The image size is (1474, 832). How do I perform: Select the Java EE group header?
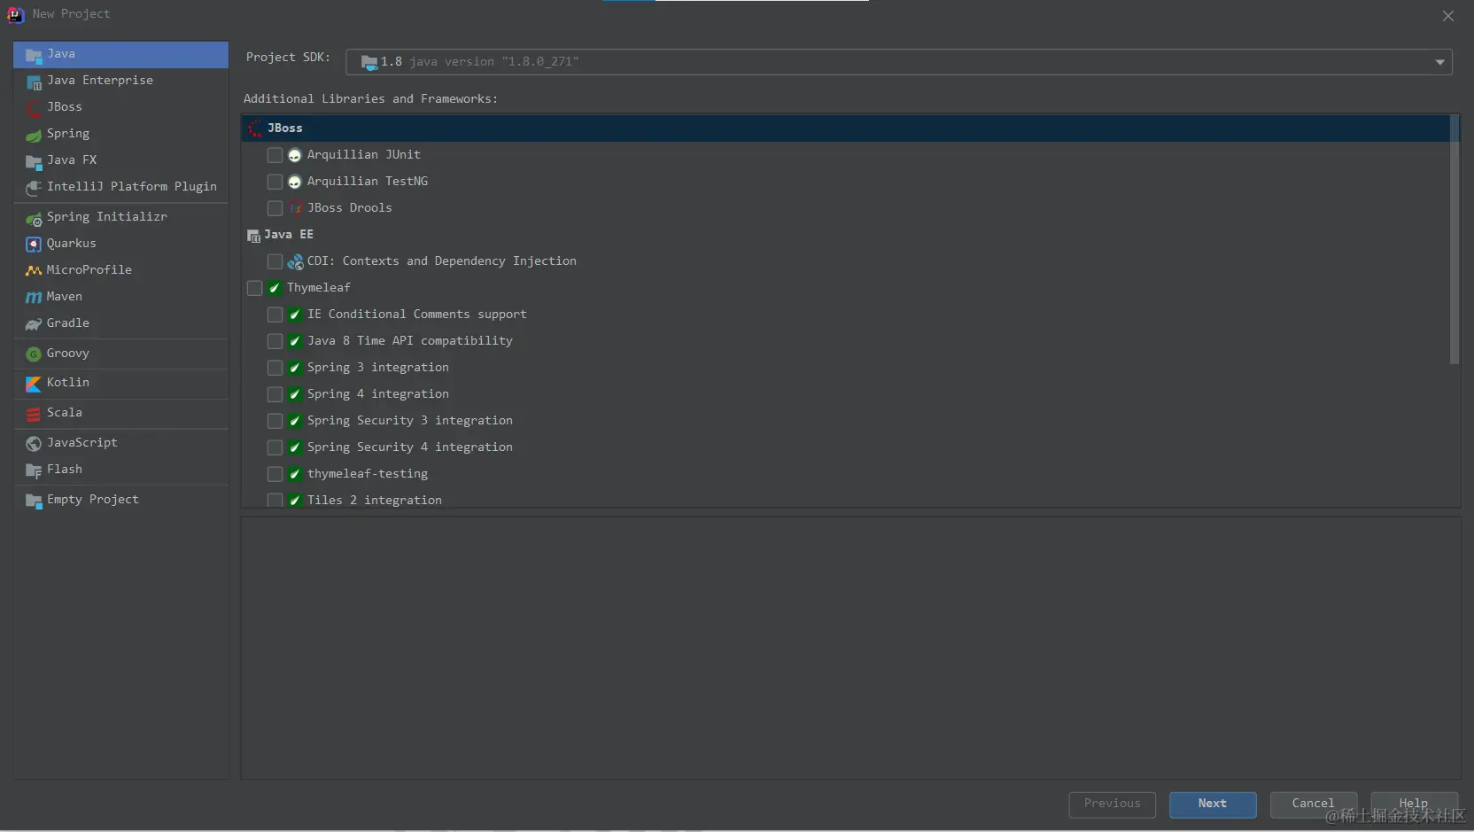(845, 235)
